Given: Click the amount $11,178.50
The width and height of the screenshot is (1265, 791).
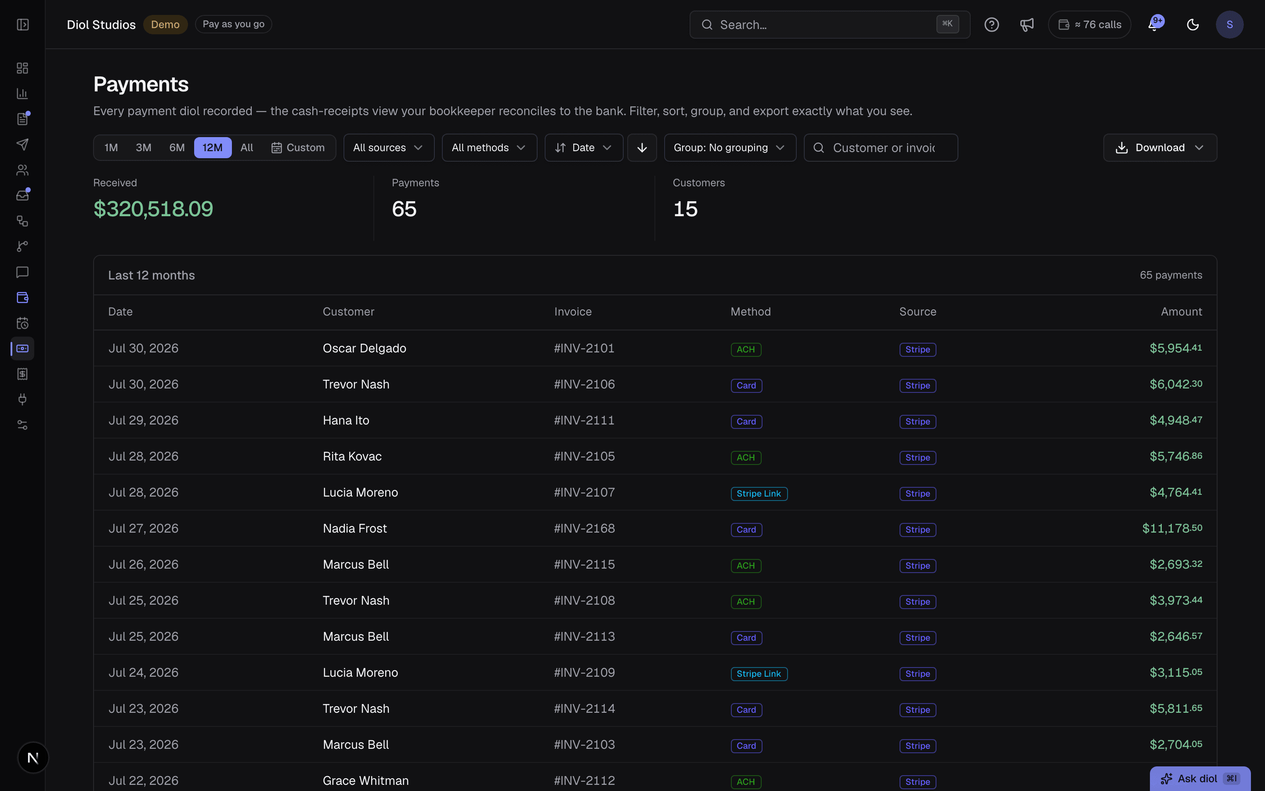Looking at the screenshot, I should click(1172, 528).
